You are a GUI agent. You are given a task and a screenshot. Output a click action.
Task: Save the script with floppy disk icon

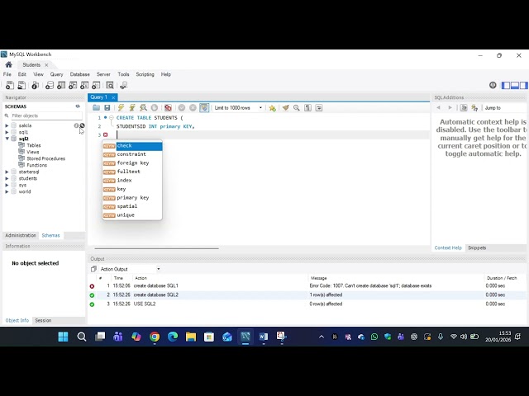click(x=107, y=108)
